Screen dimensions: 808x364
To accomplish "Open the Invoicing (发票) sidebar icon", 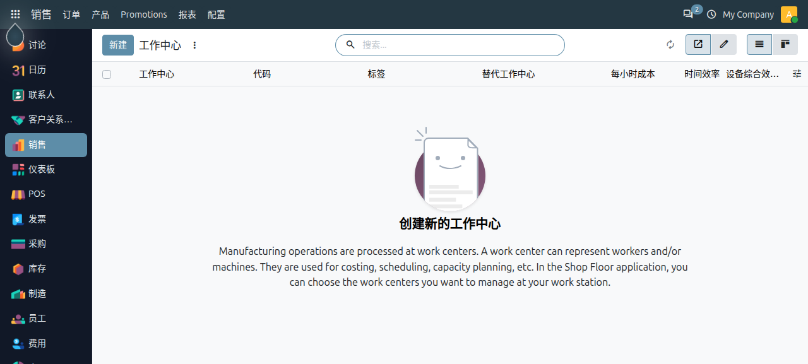I will (x=18, y=220).
